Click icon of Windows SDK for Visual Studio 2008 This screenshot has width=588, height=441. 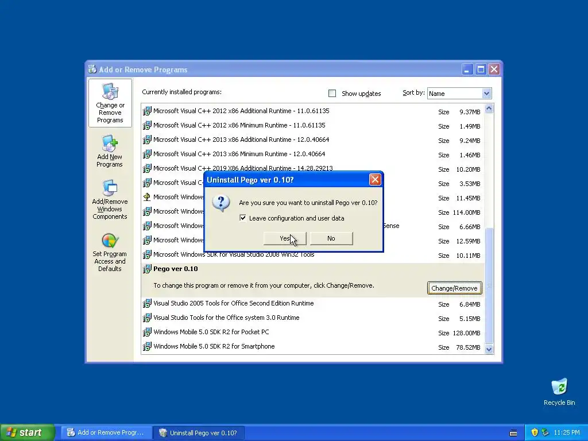click(147, 254)
